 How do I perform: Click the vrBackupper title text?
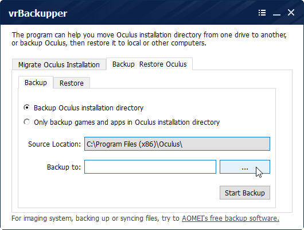coord(38,14)
